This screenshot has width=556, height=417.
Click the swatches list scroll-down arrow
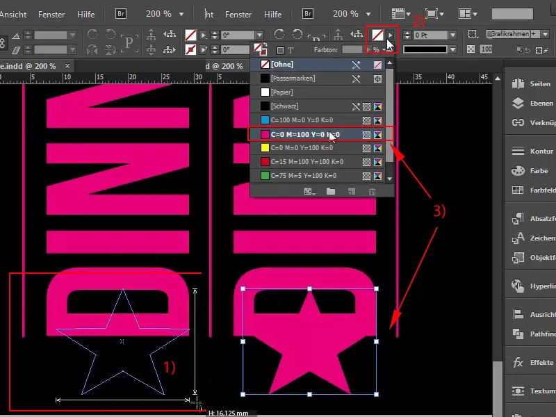(x=390, y=179)
